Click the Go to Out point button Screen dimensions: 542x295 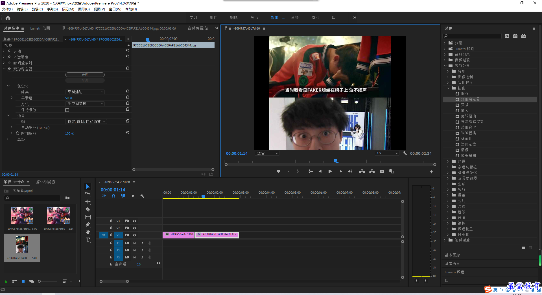pyautogui.click(x=350, y=171)
